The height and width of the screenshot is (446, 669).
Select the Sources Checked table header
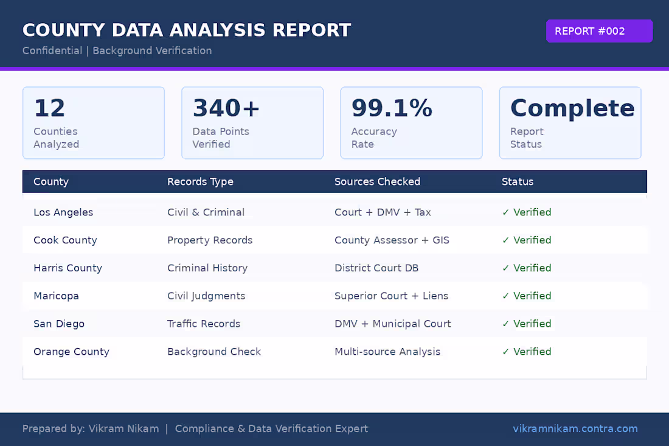click(377, 181)
